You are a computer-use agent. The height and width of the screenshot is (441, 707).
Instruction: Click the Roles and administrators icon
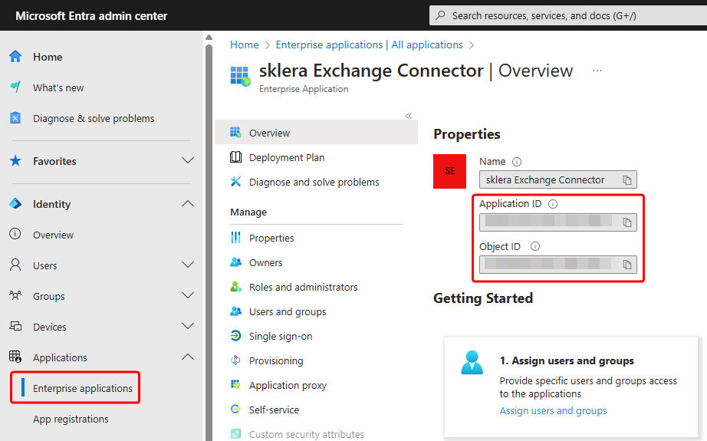tap(236, 286)
